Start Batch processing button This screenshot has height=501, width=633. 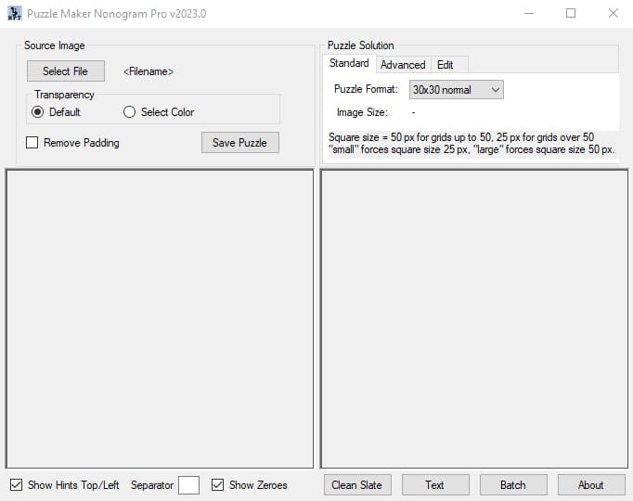pos(512,485)
